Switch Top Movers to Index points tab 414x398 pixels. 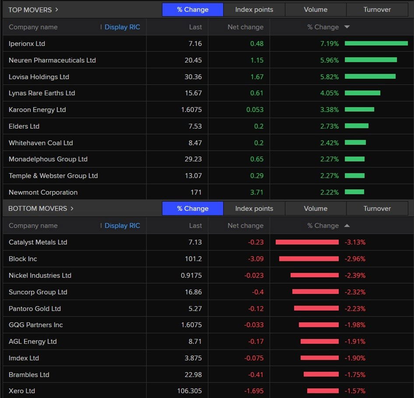[x=254, y=10]
